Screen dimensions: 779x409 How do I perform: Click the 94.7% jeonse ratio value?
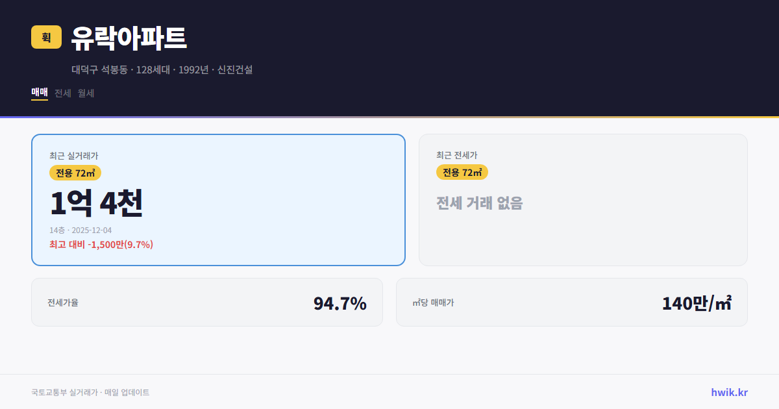coord(340,303)
